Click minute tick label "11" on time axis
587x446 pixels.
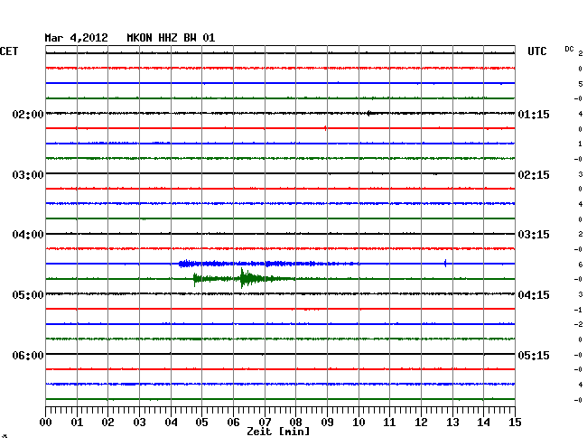(389, 423)
